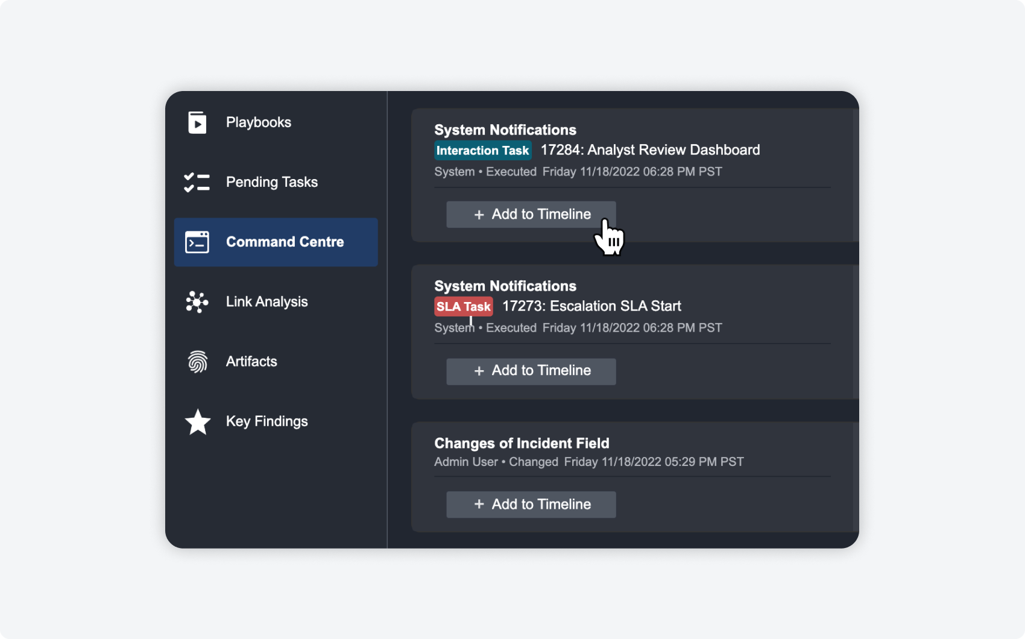The height and width of the screenshot is (639, 1025).
Task: Select the Artifacts text label in sidebar
Action: (251, 362)
